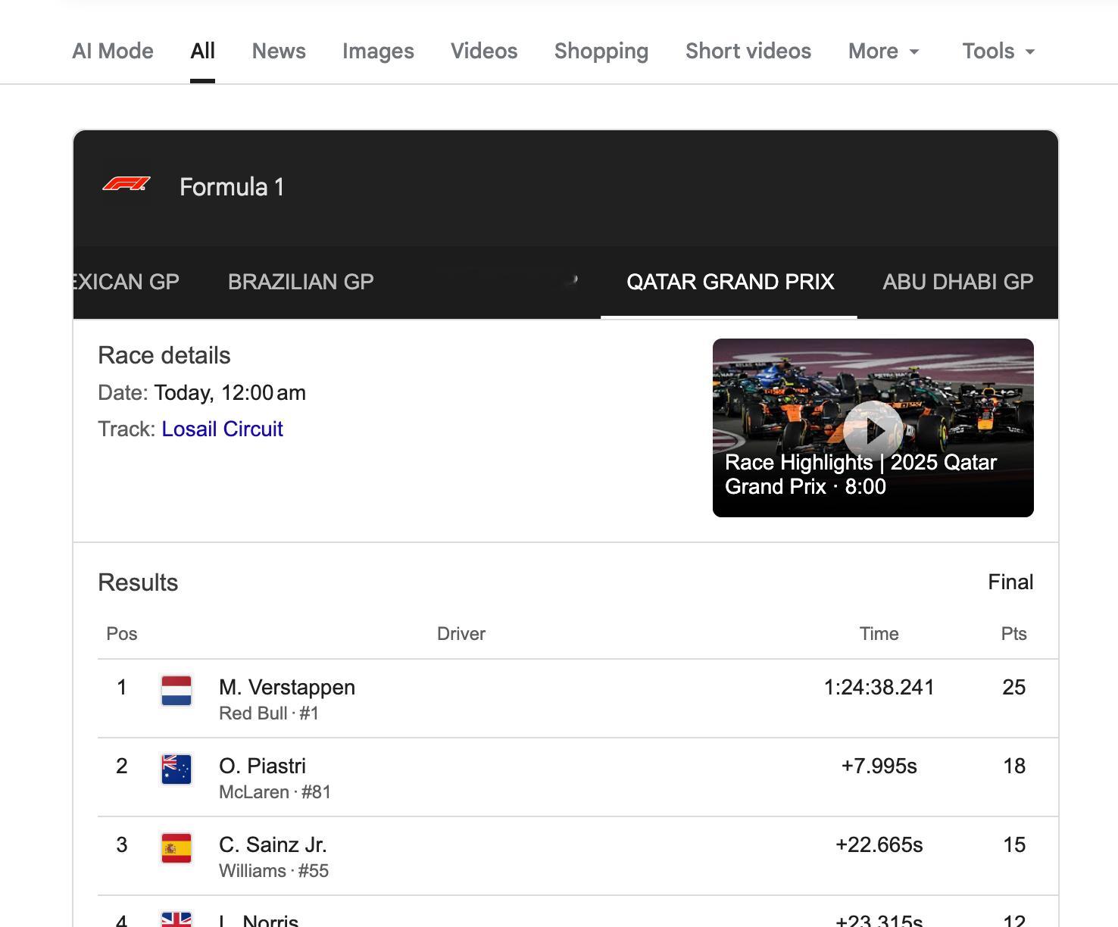This screenshot has height=927, width=1118.
Task: Open the Short videos tab
Action: [748, 51]
